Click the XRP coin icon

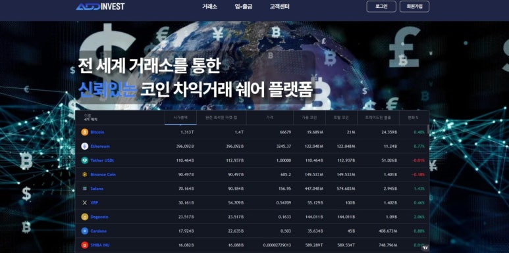(85, 202)
